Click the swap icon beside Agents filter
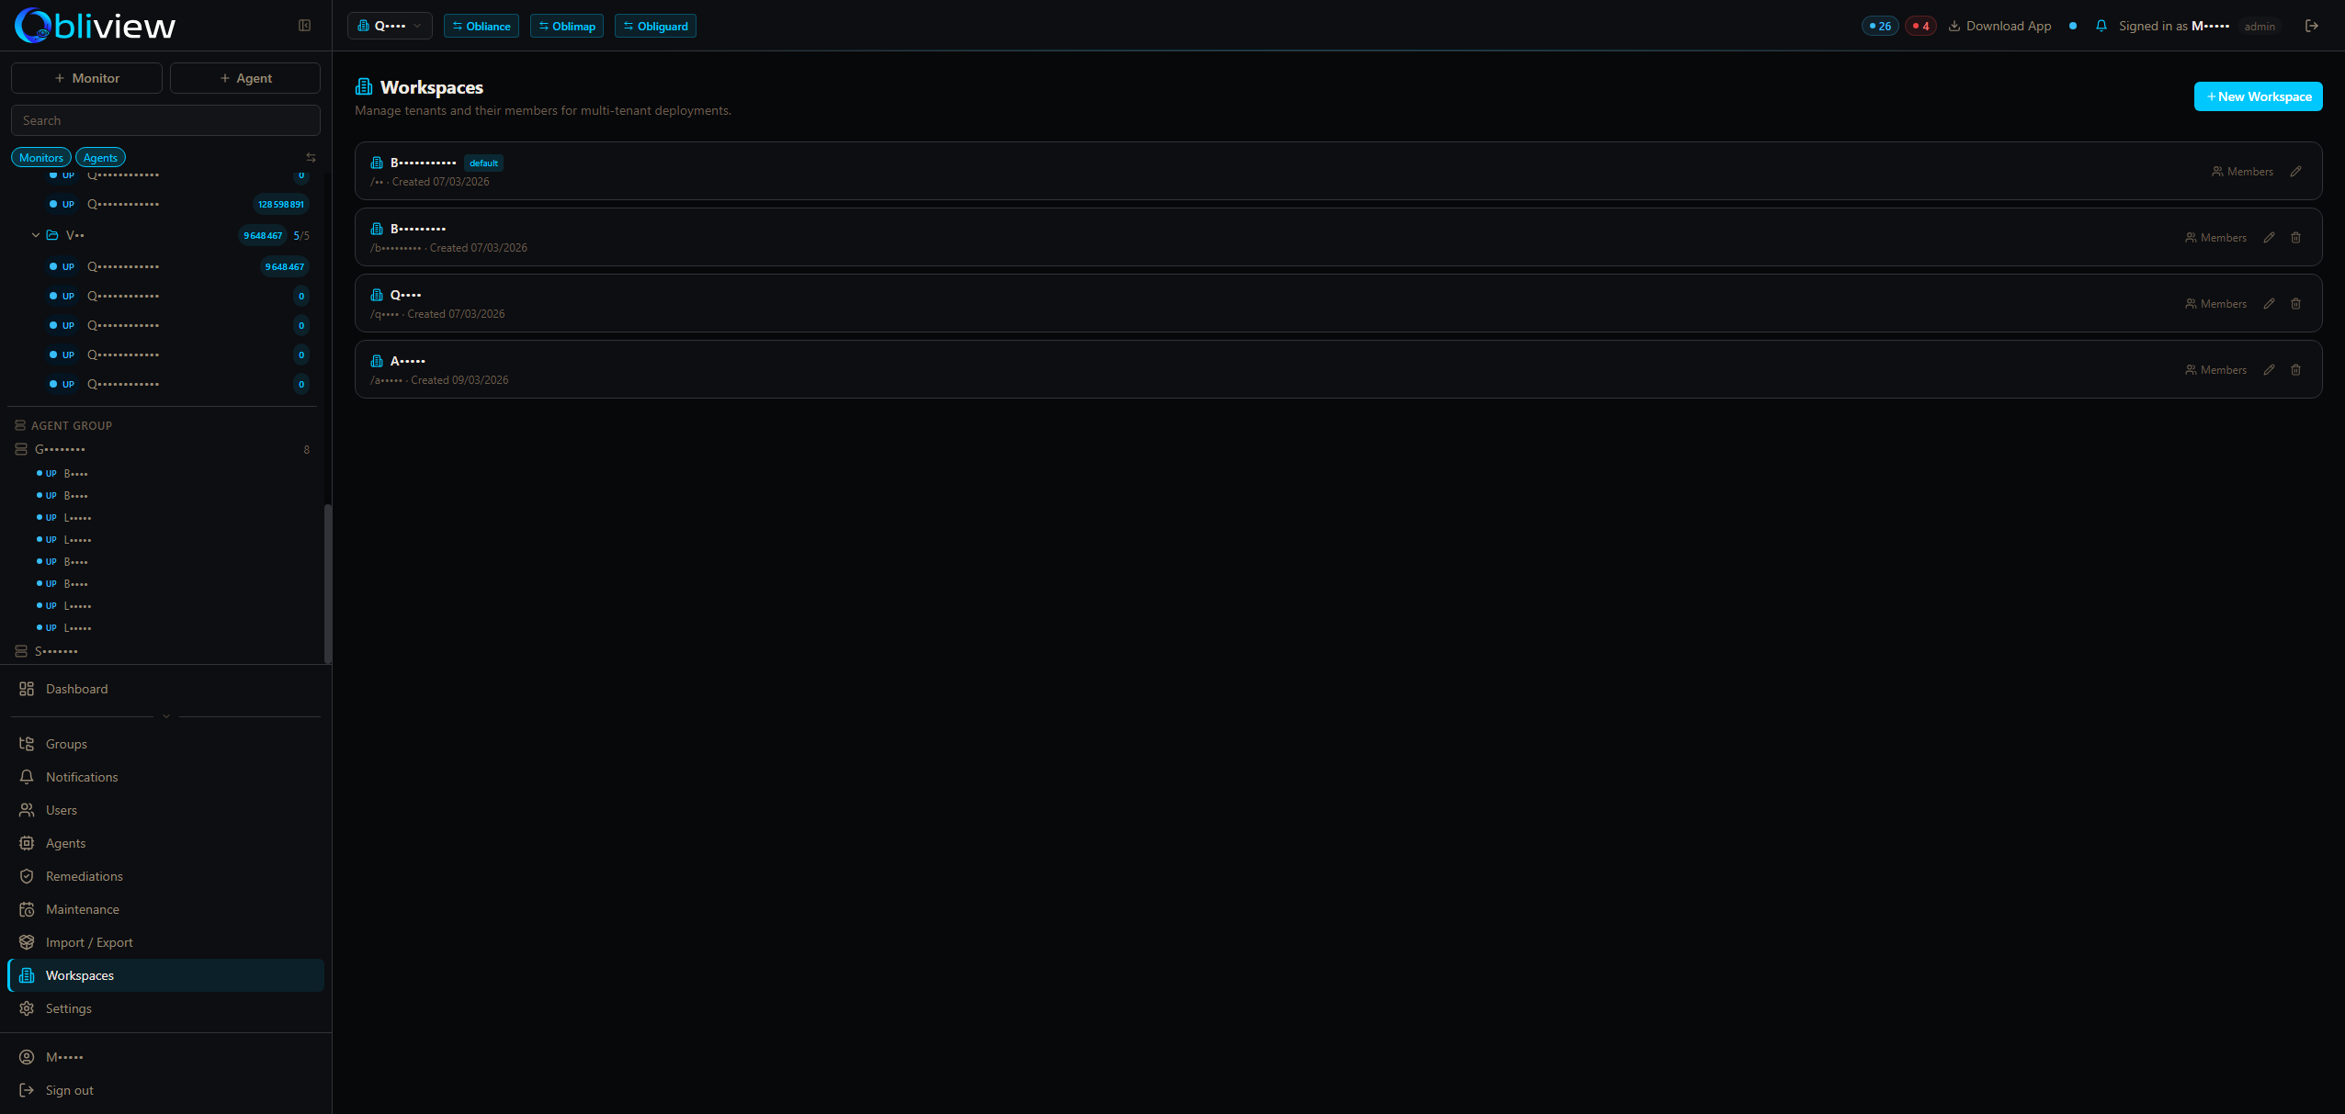2345x1114 pixels. tap(311, 158)
